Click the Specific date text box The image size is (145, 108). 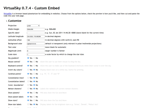pyautogui.click(x=36, y=33)
